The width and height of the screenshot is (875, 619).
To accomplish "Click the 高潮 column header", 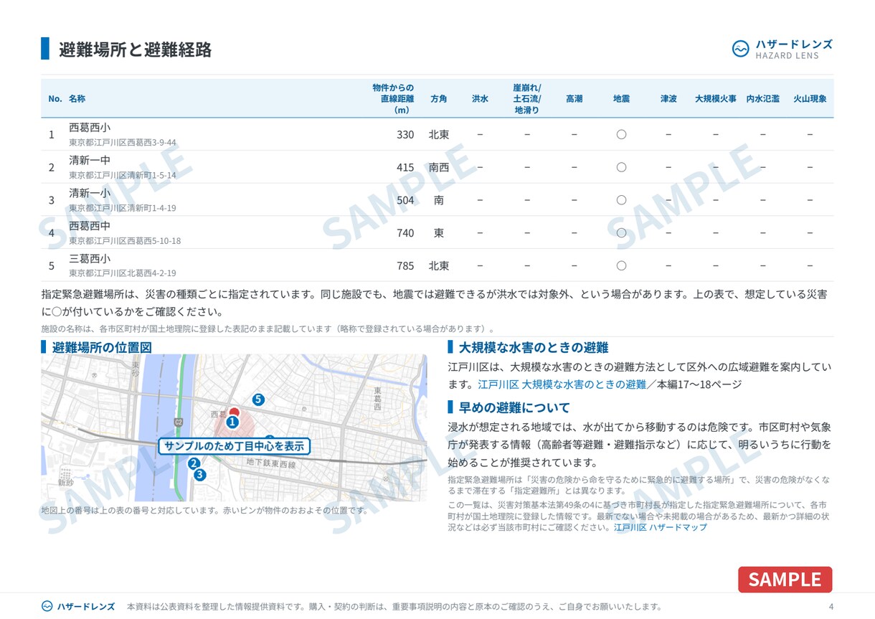I will tap(574, 99).
